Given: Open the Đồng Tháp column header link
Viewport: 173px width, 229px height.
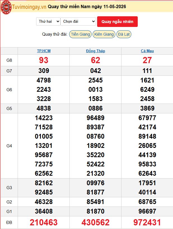Looking at the screenshot, I should point(95,51).
